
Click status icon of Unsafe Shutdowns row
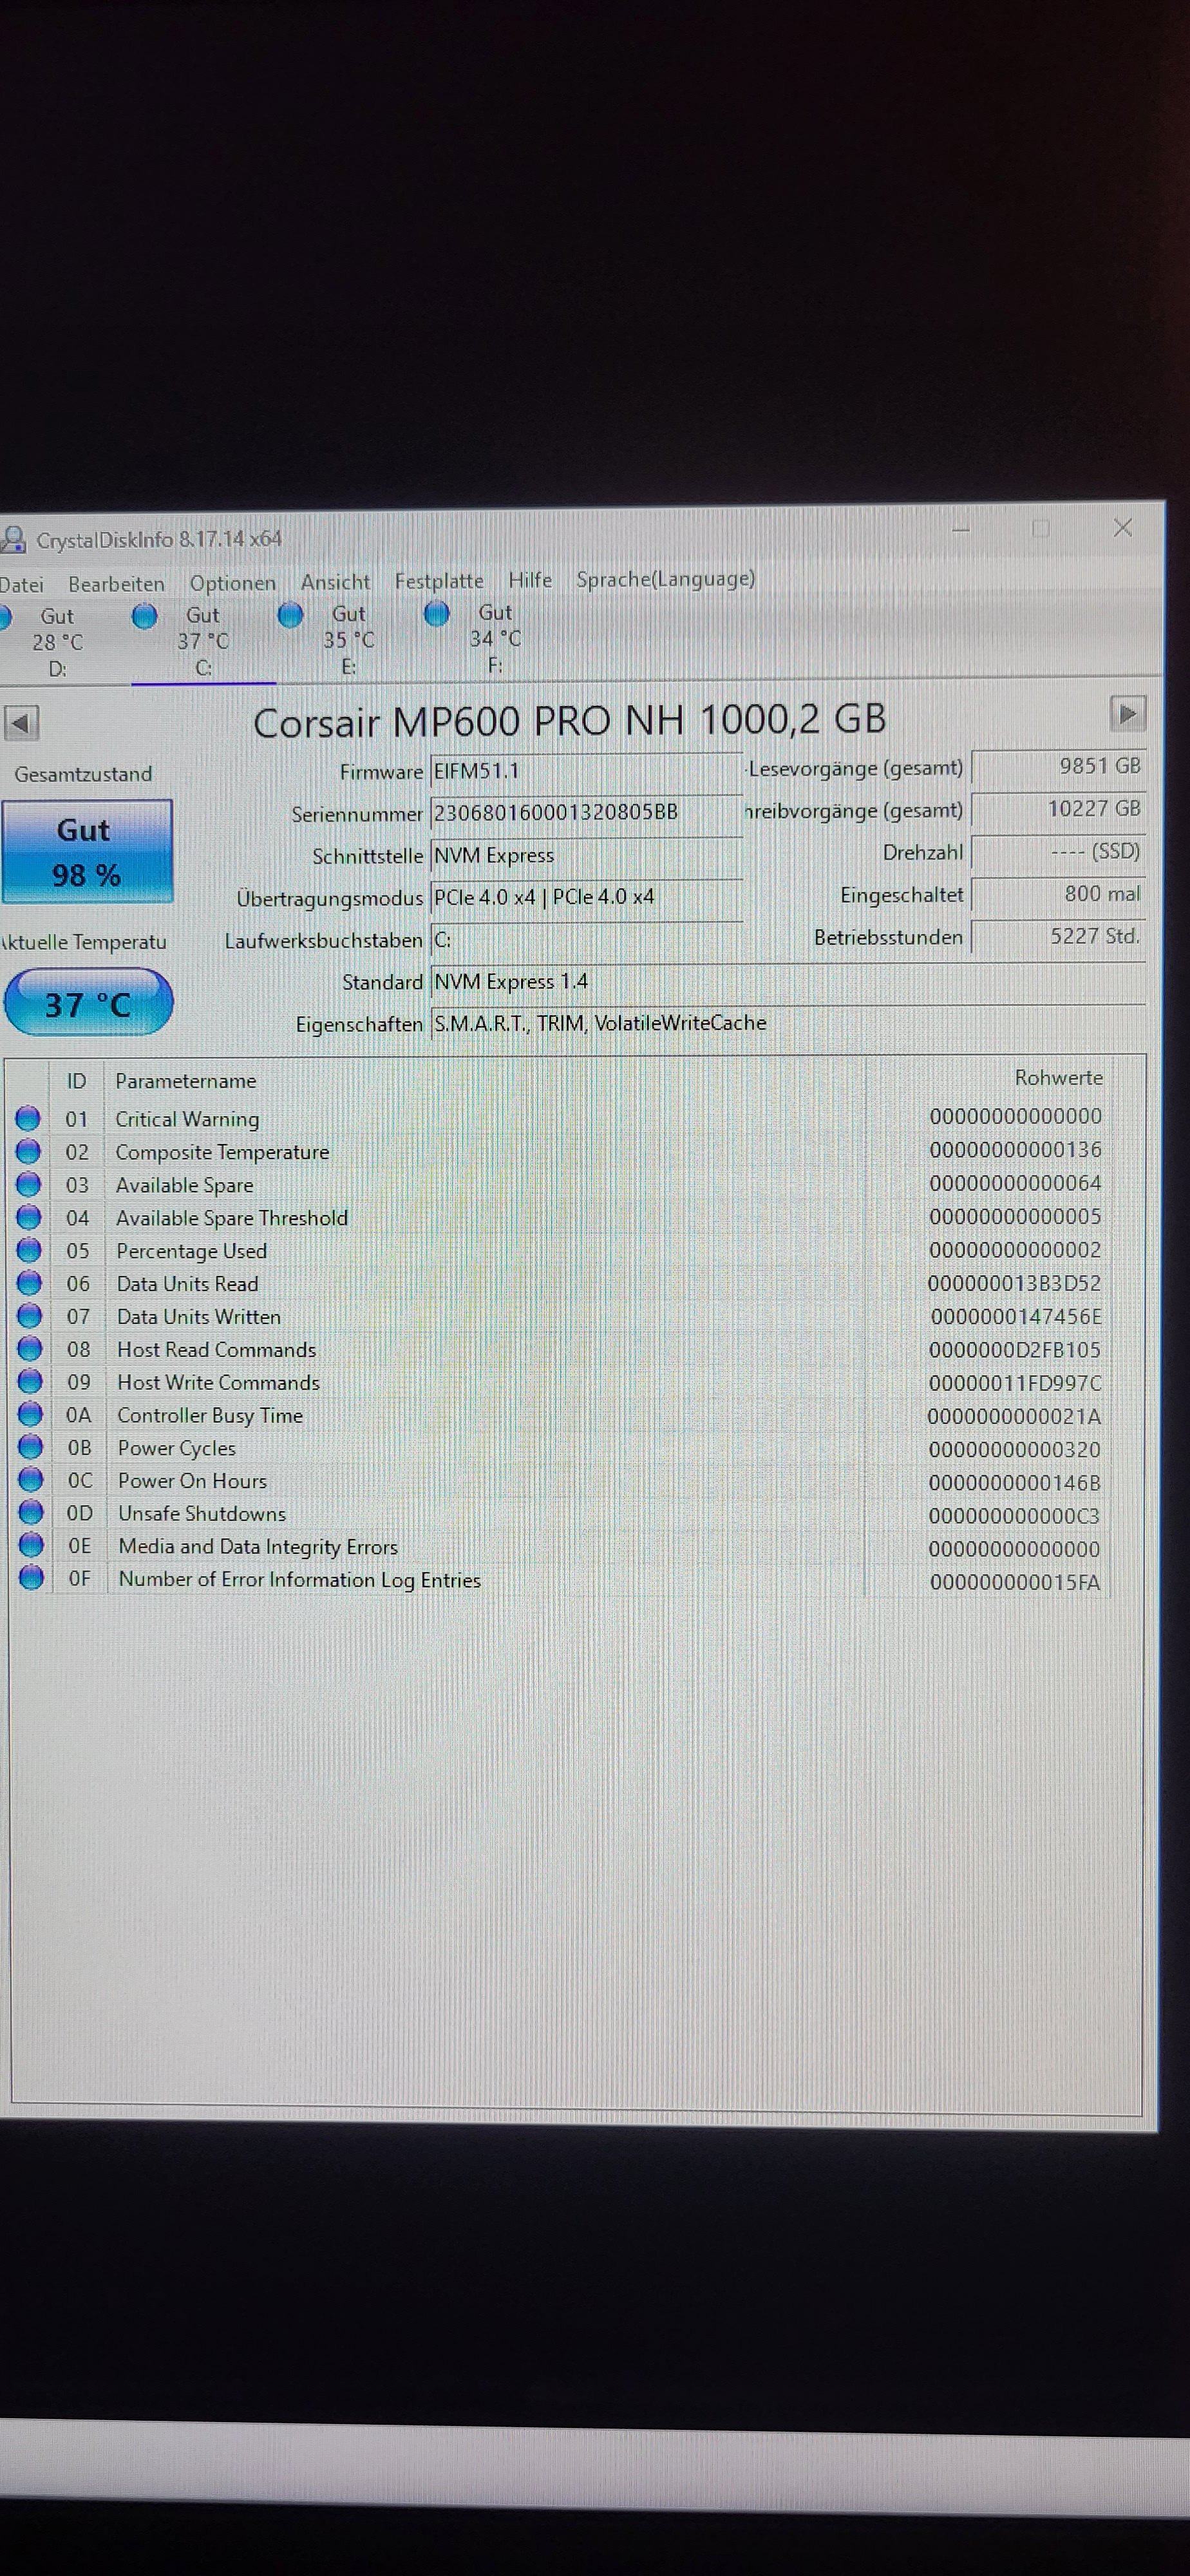click(31, 1512)
